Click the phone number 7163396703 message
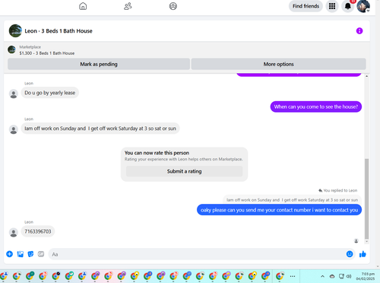 [x=38, y=231]
